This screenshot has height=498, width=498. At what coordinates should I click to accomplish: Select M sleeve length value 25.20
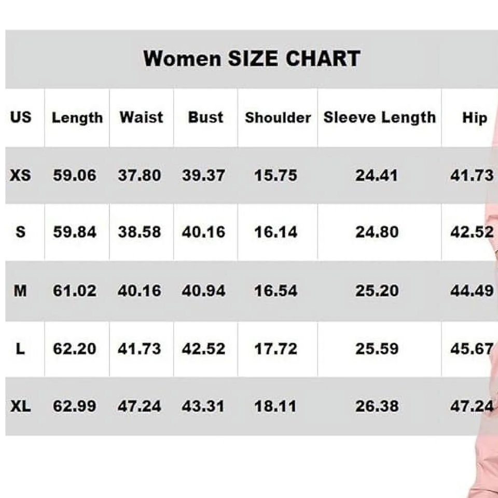pyautogui.click(x=377, y=291)
